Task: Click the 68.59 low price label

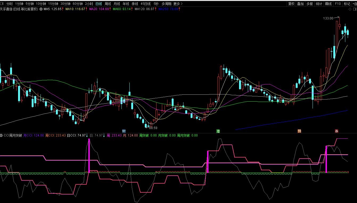Action: 153,128
